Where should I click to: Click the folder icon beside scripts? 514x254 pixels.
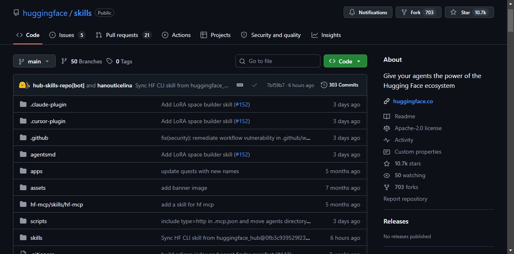[23, 221]
